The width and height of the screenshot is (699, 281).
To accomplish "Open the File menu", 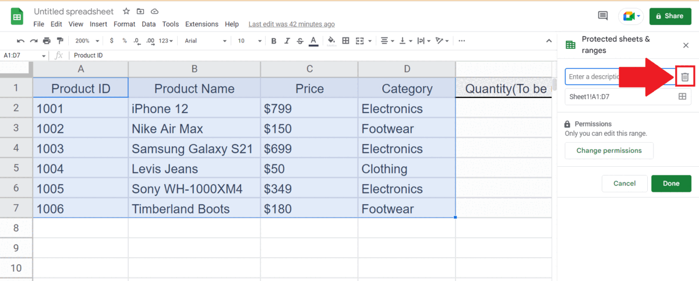I will tap(39, 24).
